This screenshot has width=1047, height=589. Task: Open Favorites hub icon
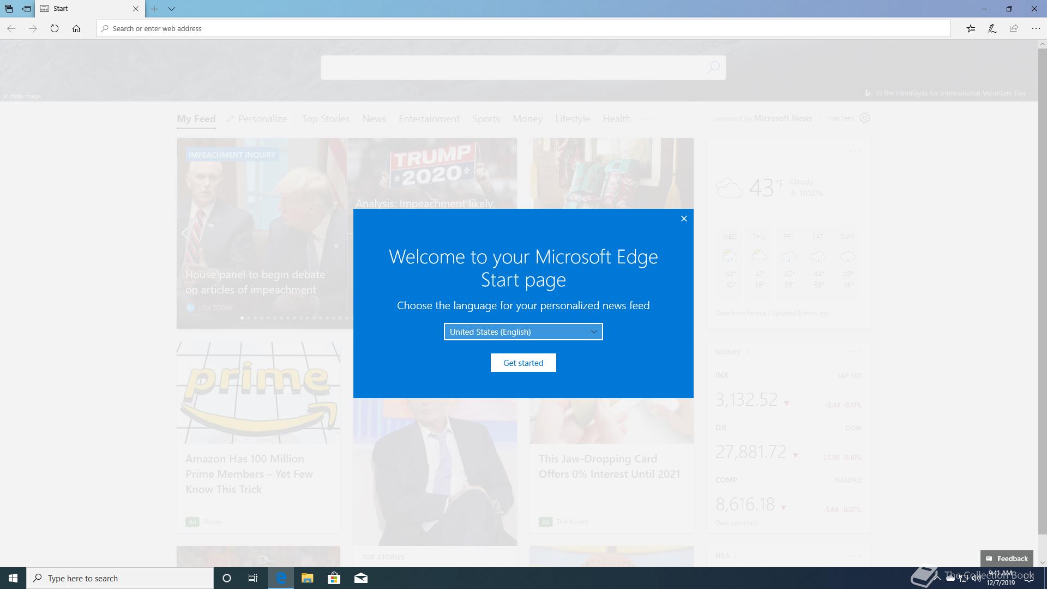971,28
